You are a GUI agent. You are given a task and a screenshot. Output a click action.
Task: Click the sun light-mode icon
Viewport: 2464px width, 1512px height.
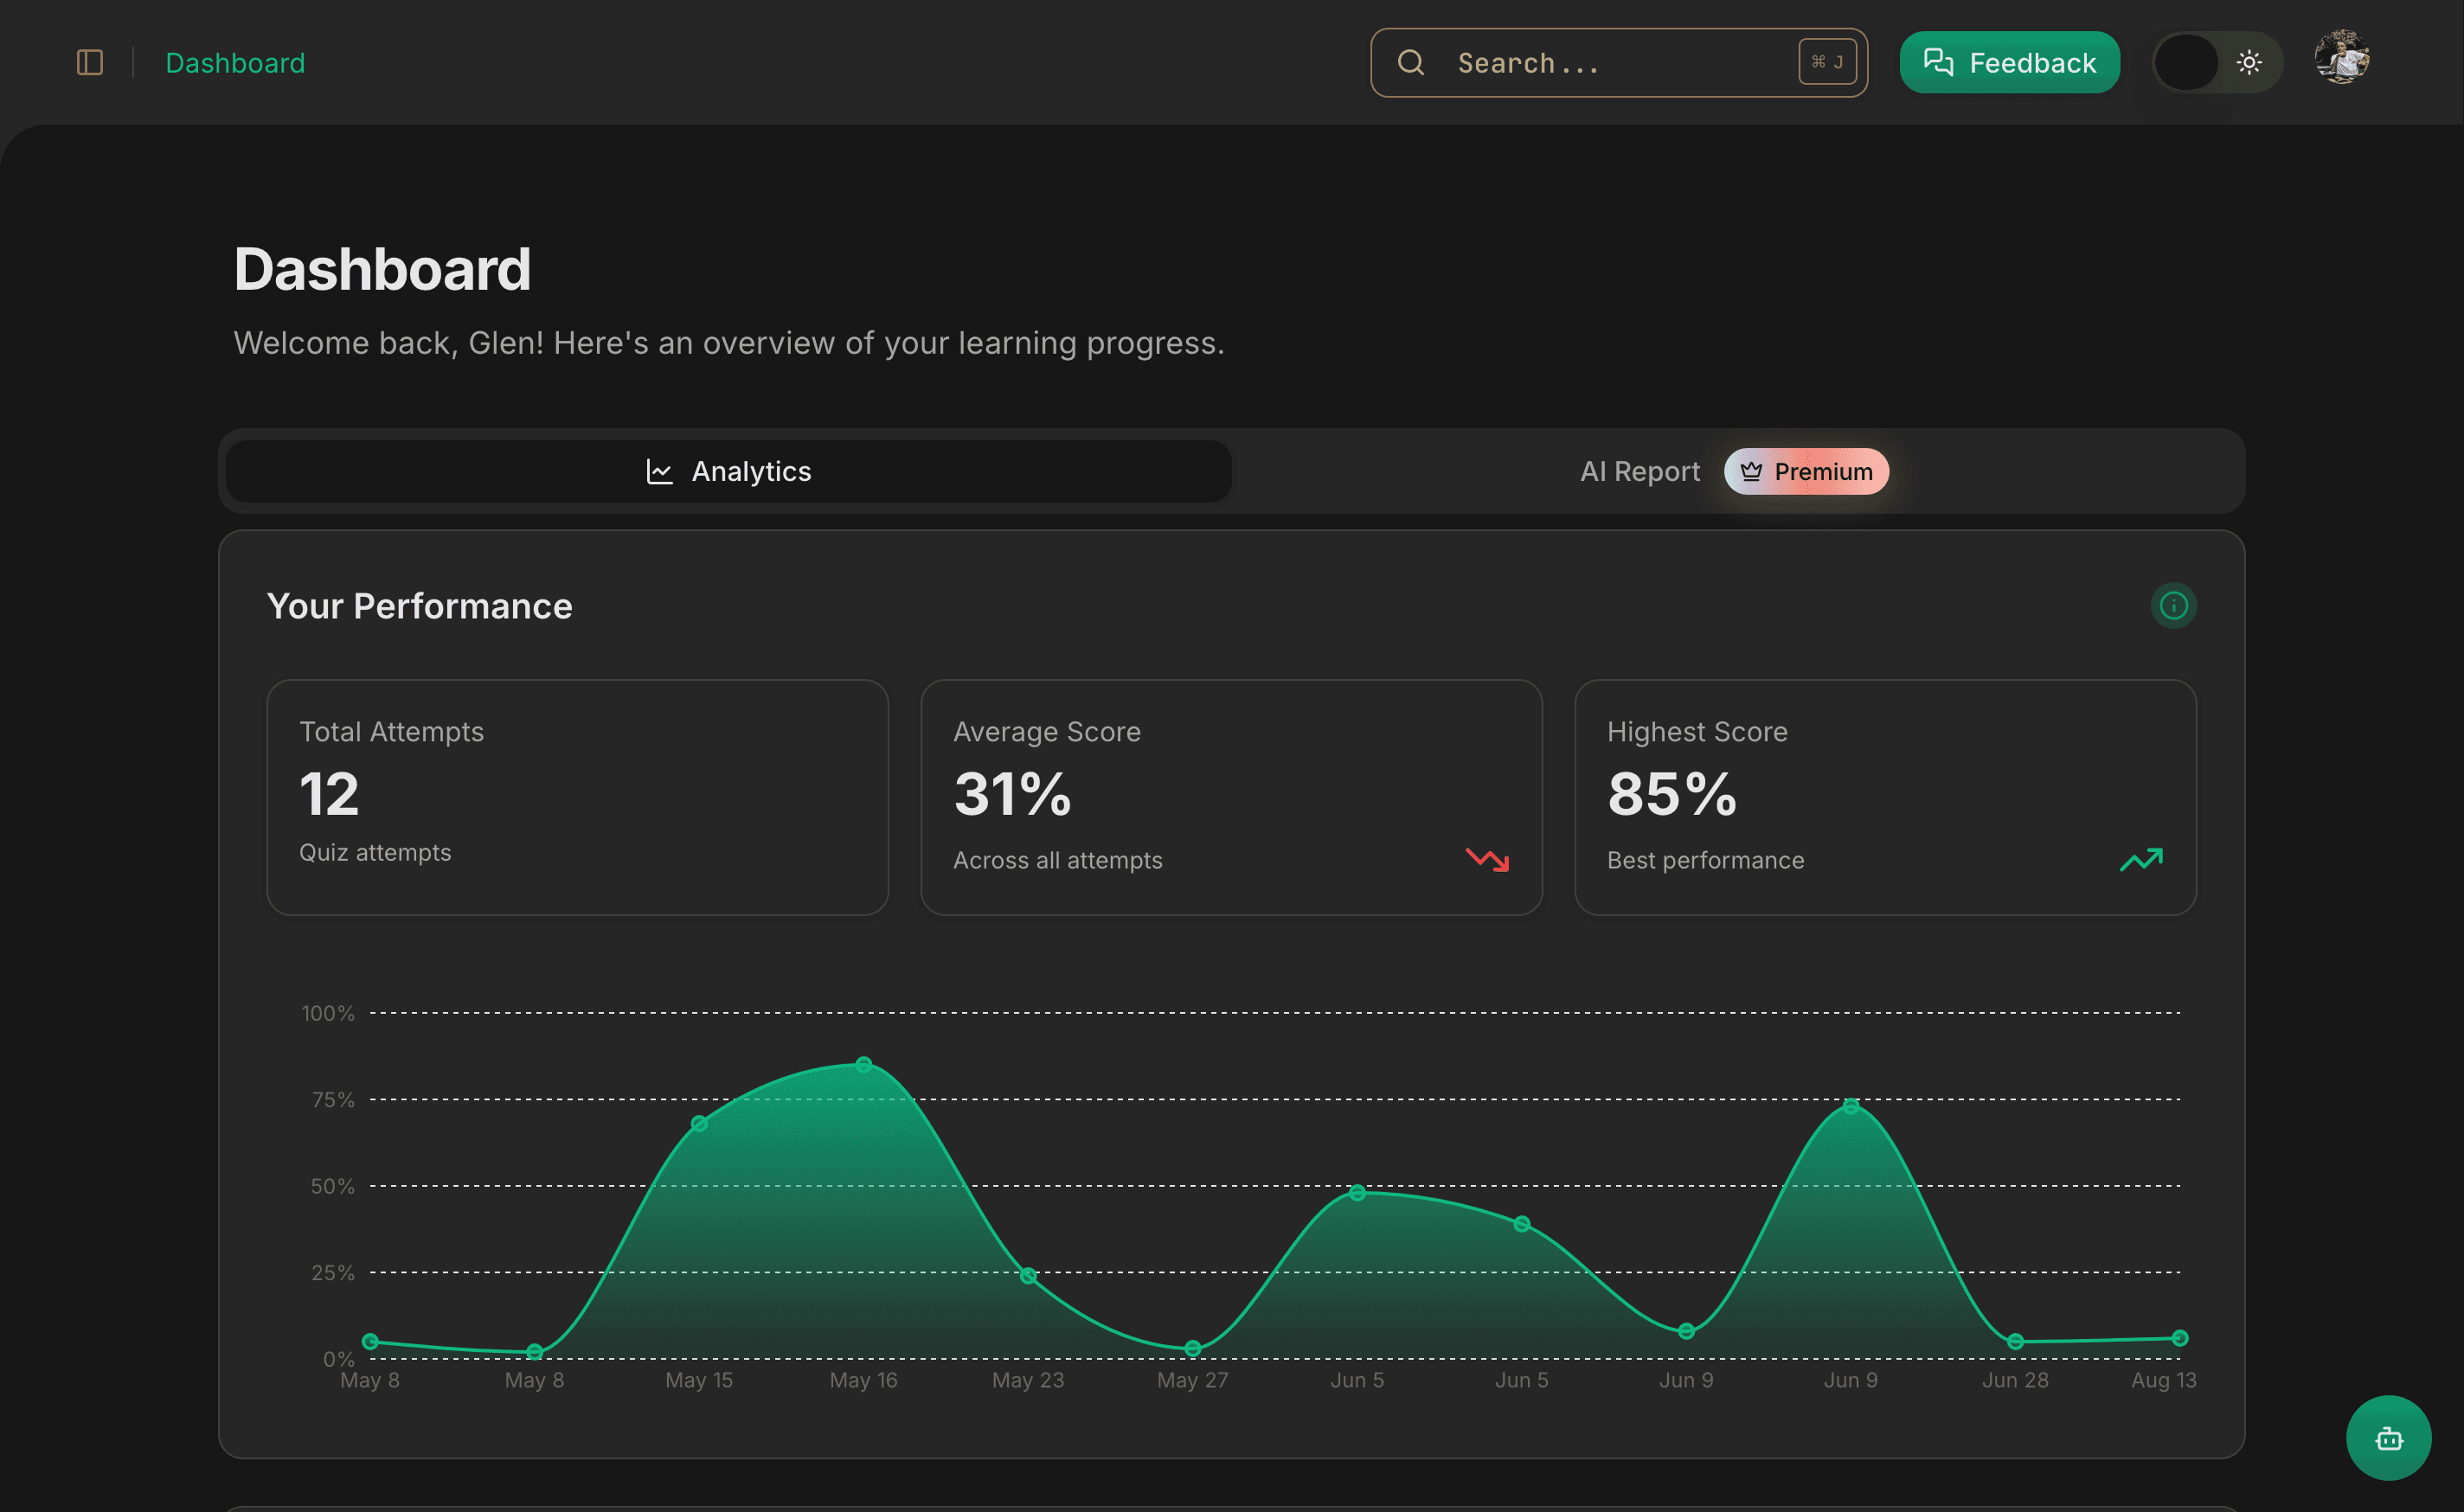(2249, 63)
